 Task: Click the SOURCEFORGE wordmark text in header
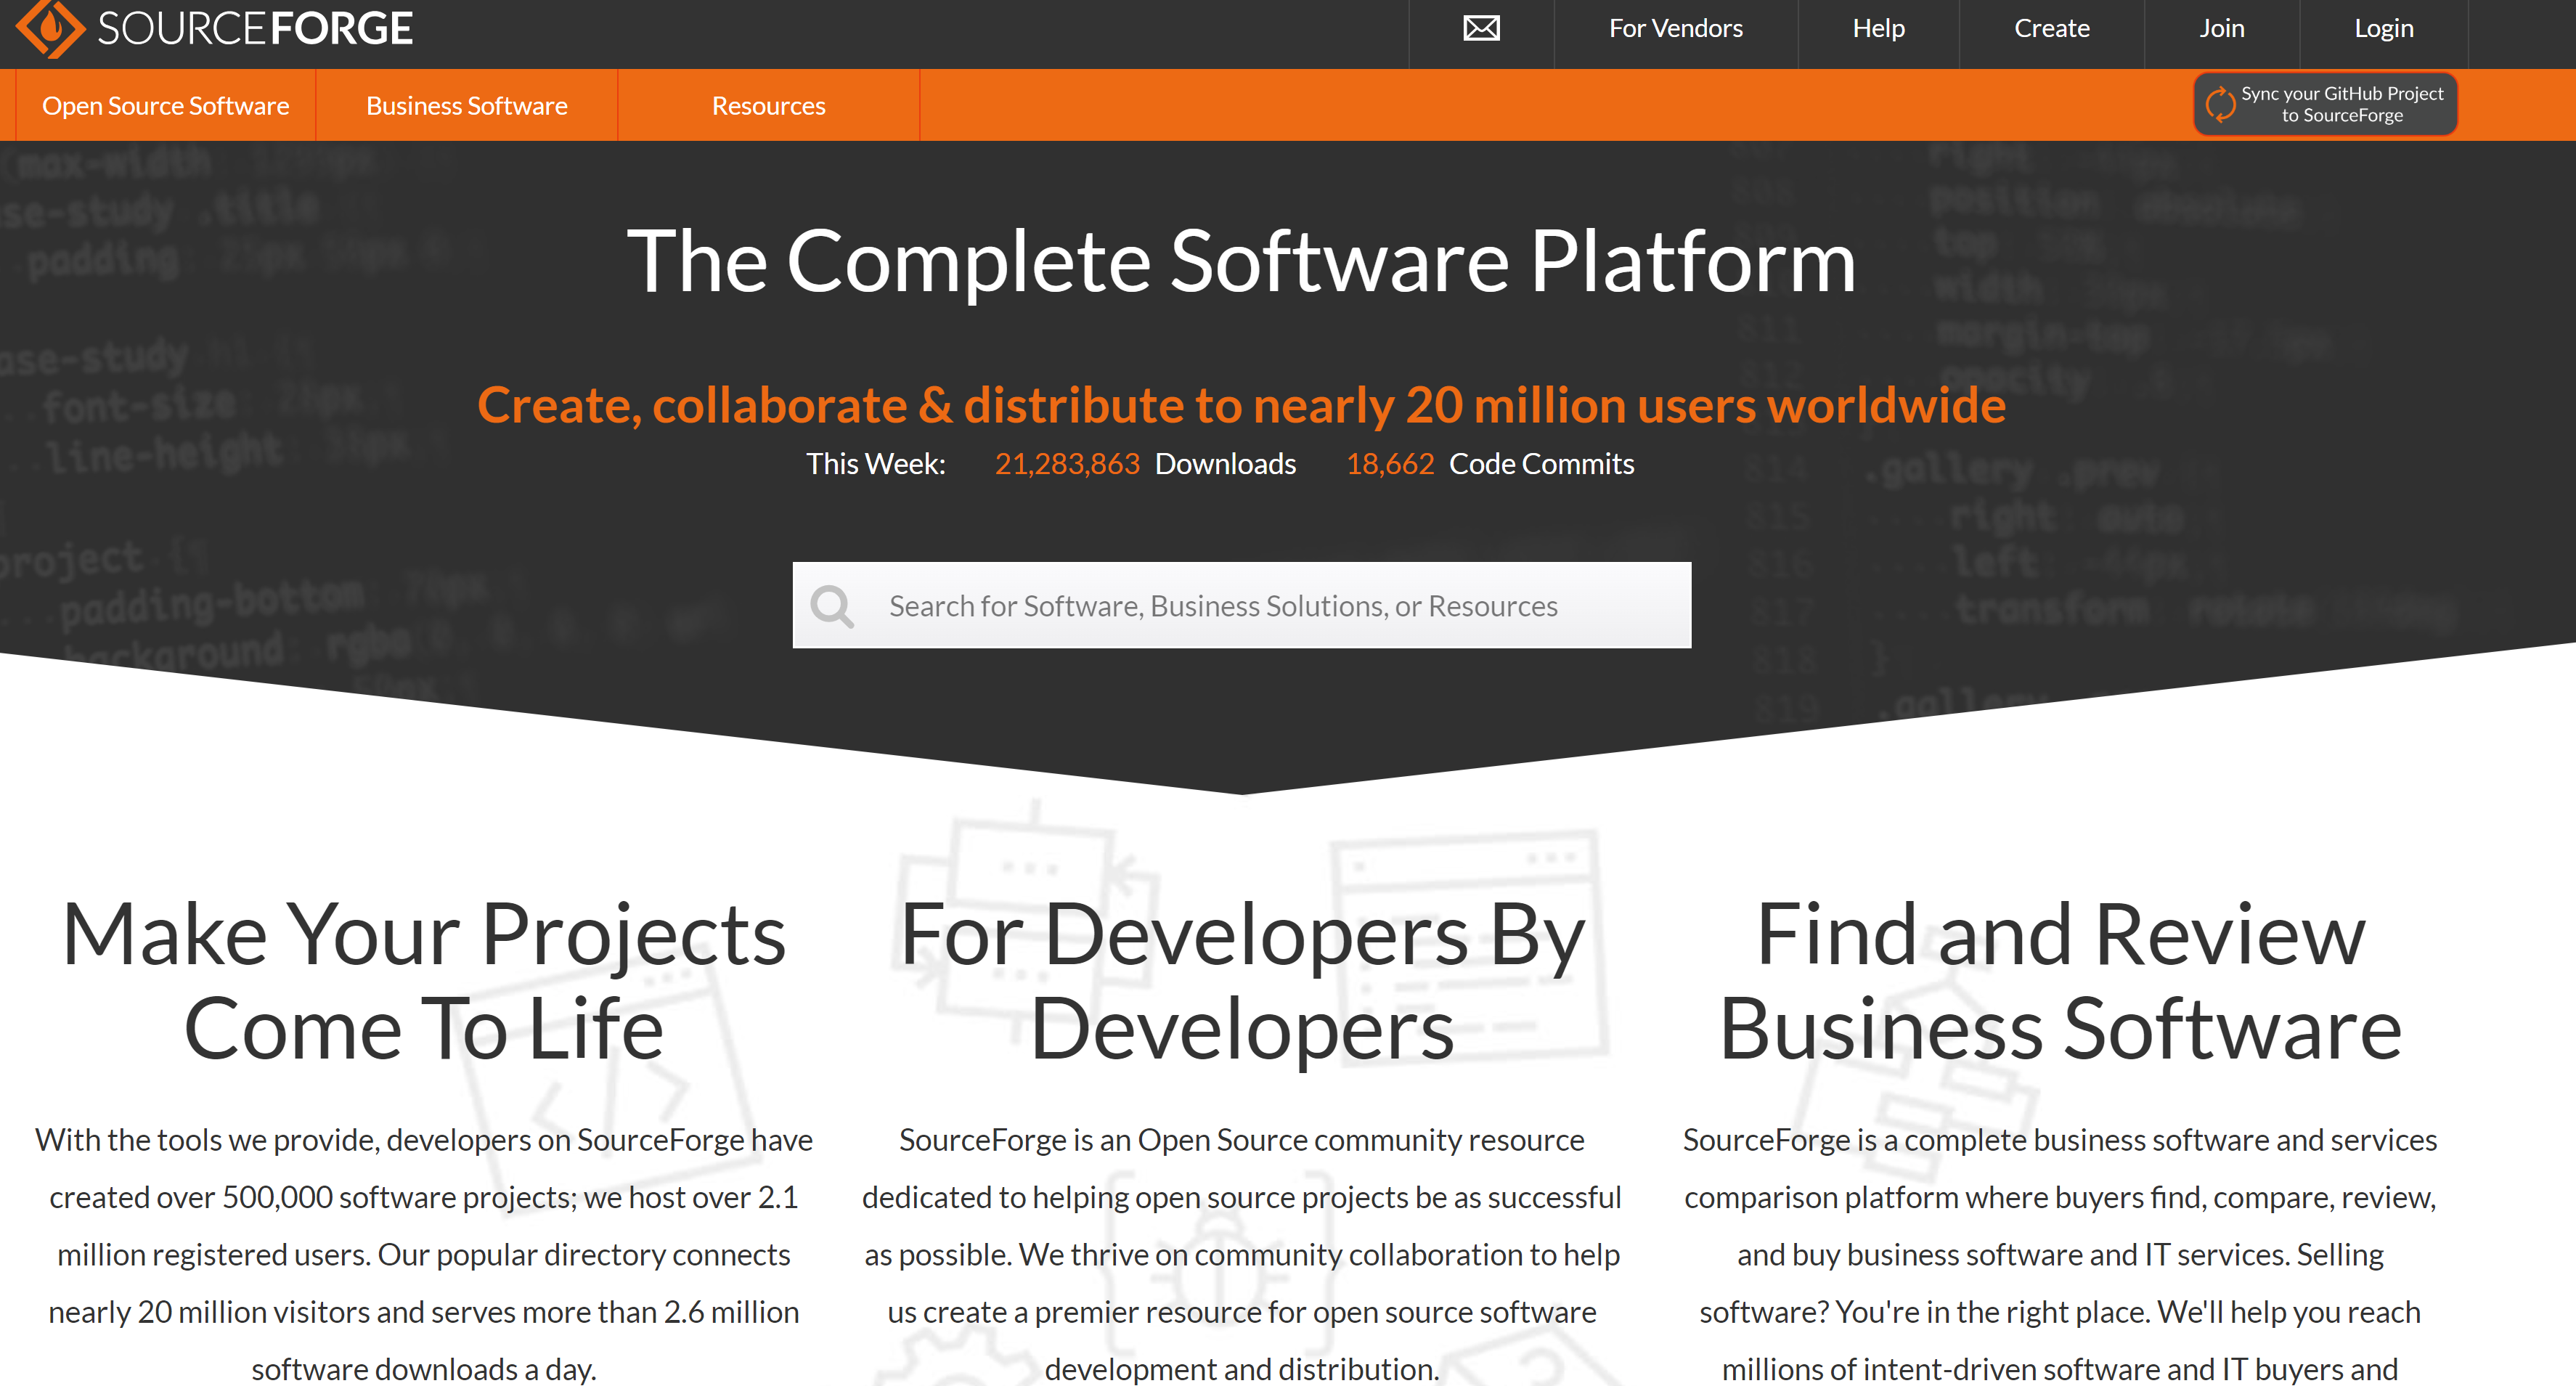click(255, 28)
